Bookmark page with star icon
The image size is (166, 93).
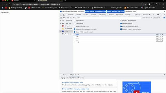click(145, 4)
